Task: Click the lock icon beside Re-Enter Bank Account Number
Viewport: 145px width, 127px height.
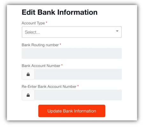Action: (x=28, y=95)
